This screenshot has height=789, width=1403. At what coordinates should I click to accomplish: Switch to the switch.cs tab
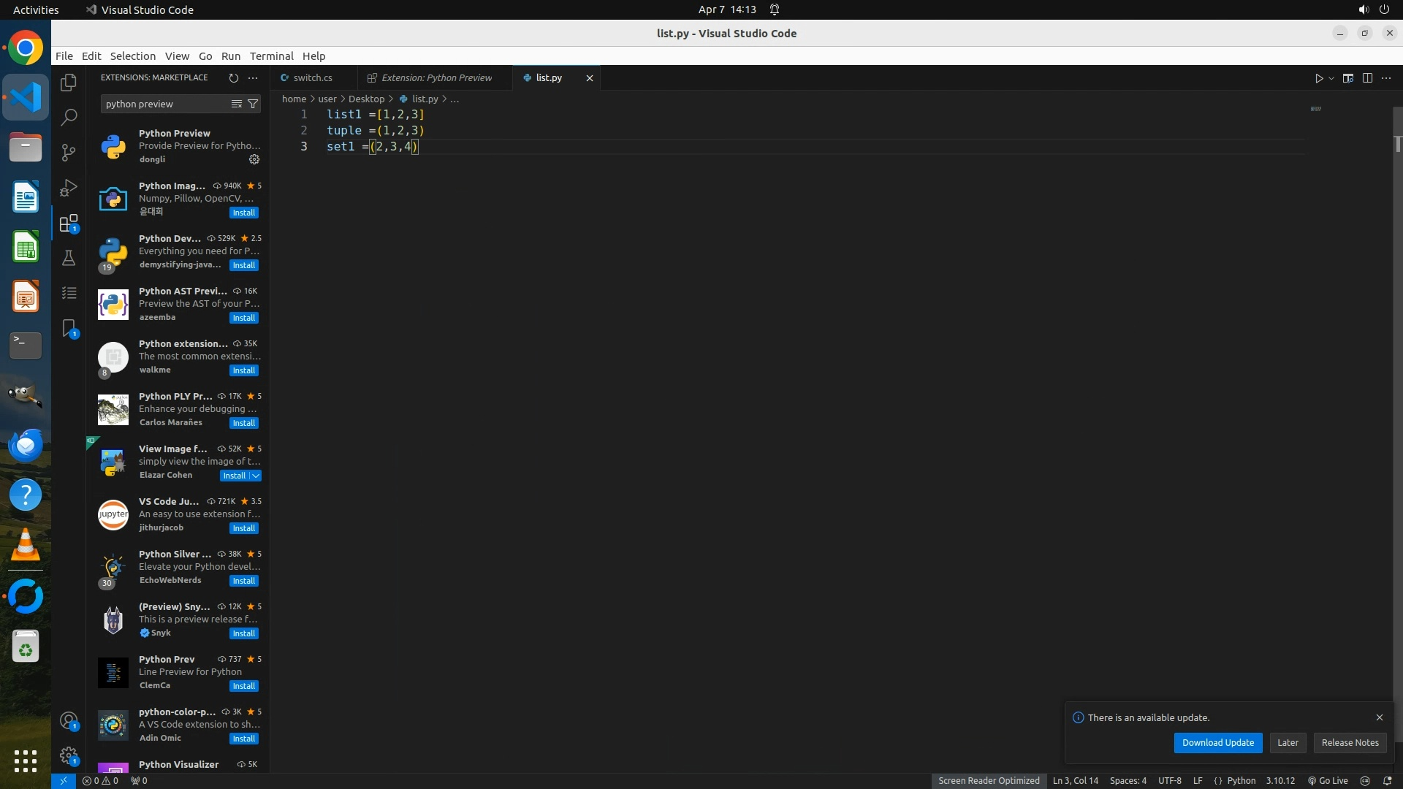coord(313,77)
